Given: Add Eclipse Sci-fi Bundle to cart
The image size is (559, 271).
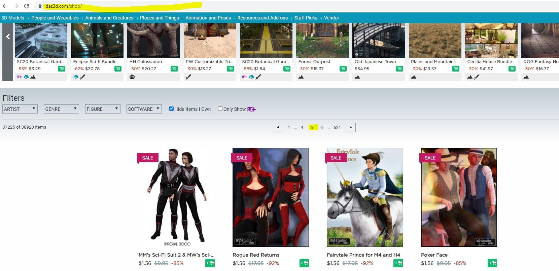Looking at the screenshot, I should 118,69.
